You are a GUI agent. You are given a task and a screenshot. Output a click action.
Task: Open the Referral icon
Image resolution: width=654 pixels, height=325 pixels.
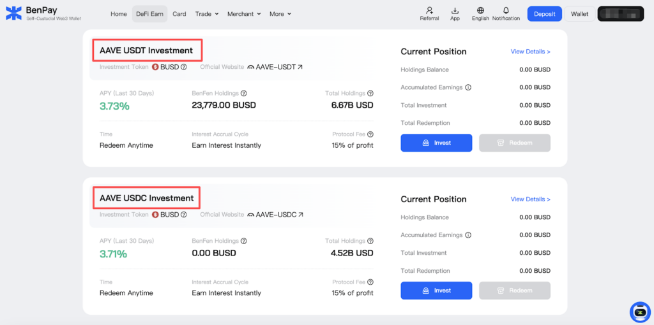click(x=429, y=11)
